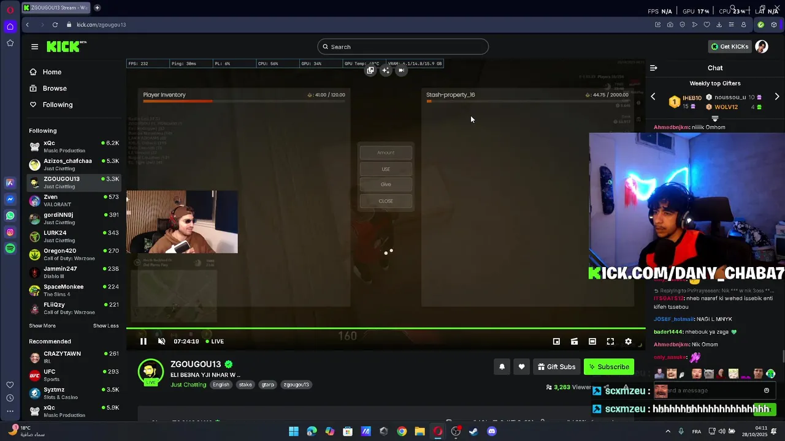Open stream settings gear
Screen dimensions: 785x441
click(x=628, y=342)
